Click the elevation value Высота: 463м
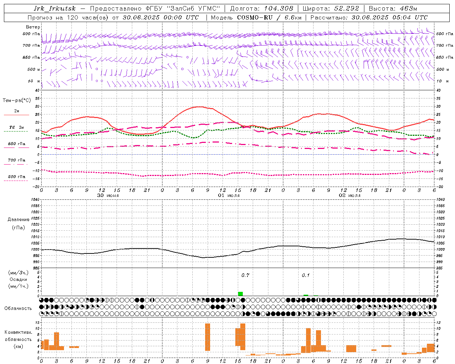Image resolution: width=455 pixels, height=364 pixels. coord(393,9)
